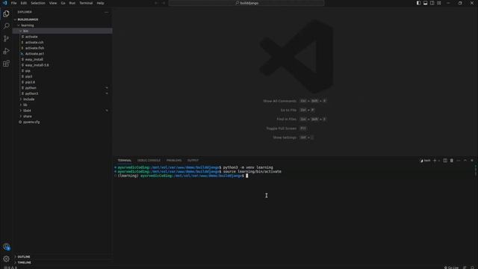Open the Accounts icon in the activity bar

(6, 247)
